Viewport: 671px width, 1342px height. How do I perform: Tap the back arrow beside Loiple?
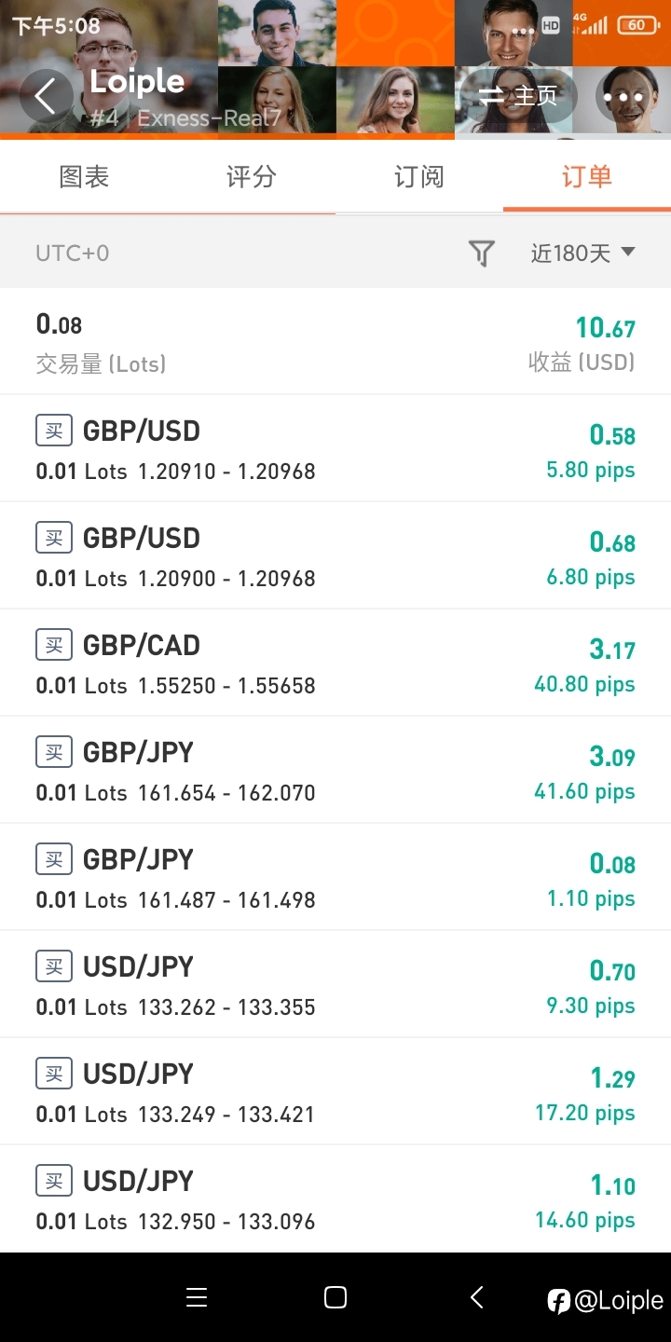click(47, 95)
